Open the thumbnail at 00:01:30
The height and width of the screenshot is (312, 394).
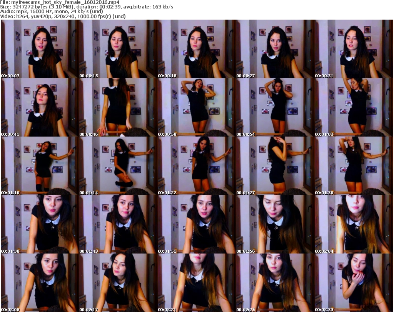354,166
